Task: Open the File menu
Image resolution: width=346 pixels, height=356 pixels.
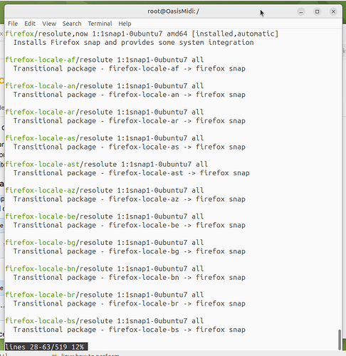Action: [13, 23]
